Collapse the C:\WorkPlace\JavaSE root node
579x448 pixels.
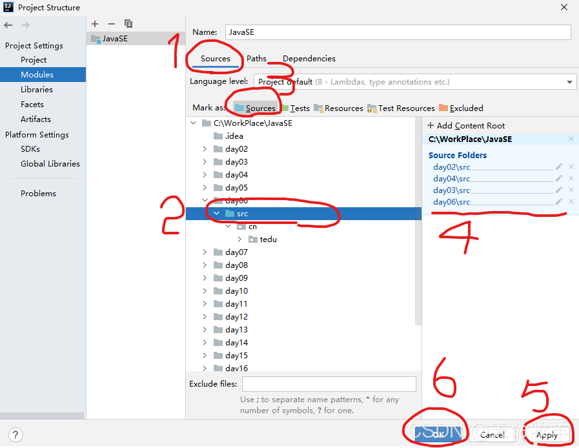coord(194,123)
